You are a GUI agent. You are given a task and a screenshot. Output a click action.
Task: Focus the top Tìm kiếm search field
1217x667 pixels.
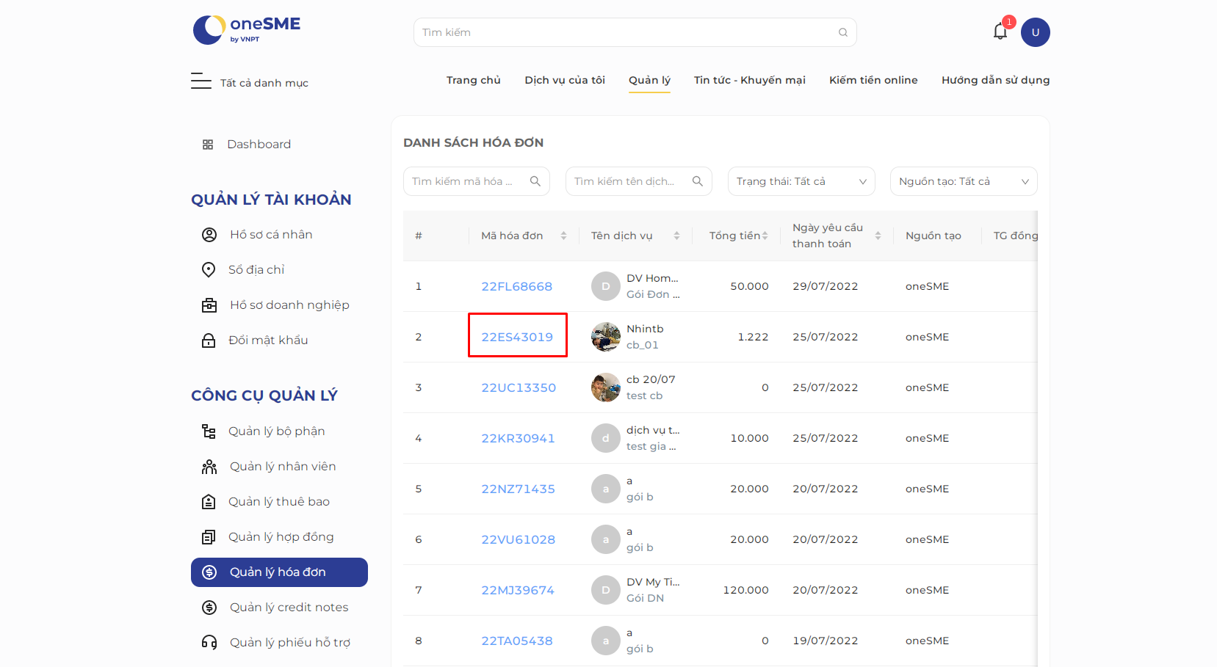pyautogui.click(x=635, y=32)
